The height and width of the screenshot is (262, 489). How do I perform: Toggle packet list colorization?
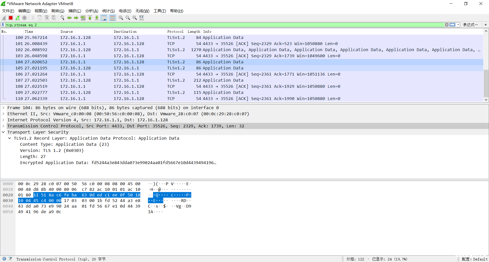[112, 18]
